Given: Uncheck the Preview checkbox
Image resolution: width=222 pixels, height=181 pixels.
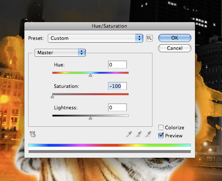Looking at the screenshot, I should pos(161,136).
